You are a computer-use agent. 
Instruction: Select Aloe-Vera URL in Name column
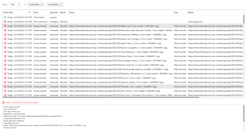click(121, 30)
